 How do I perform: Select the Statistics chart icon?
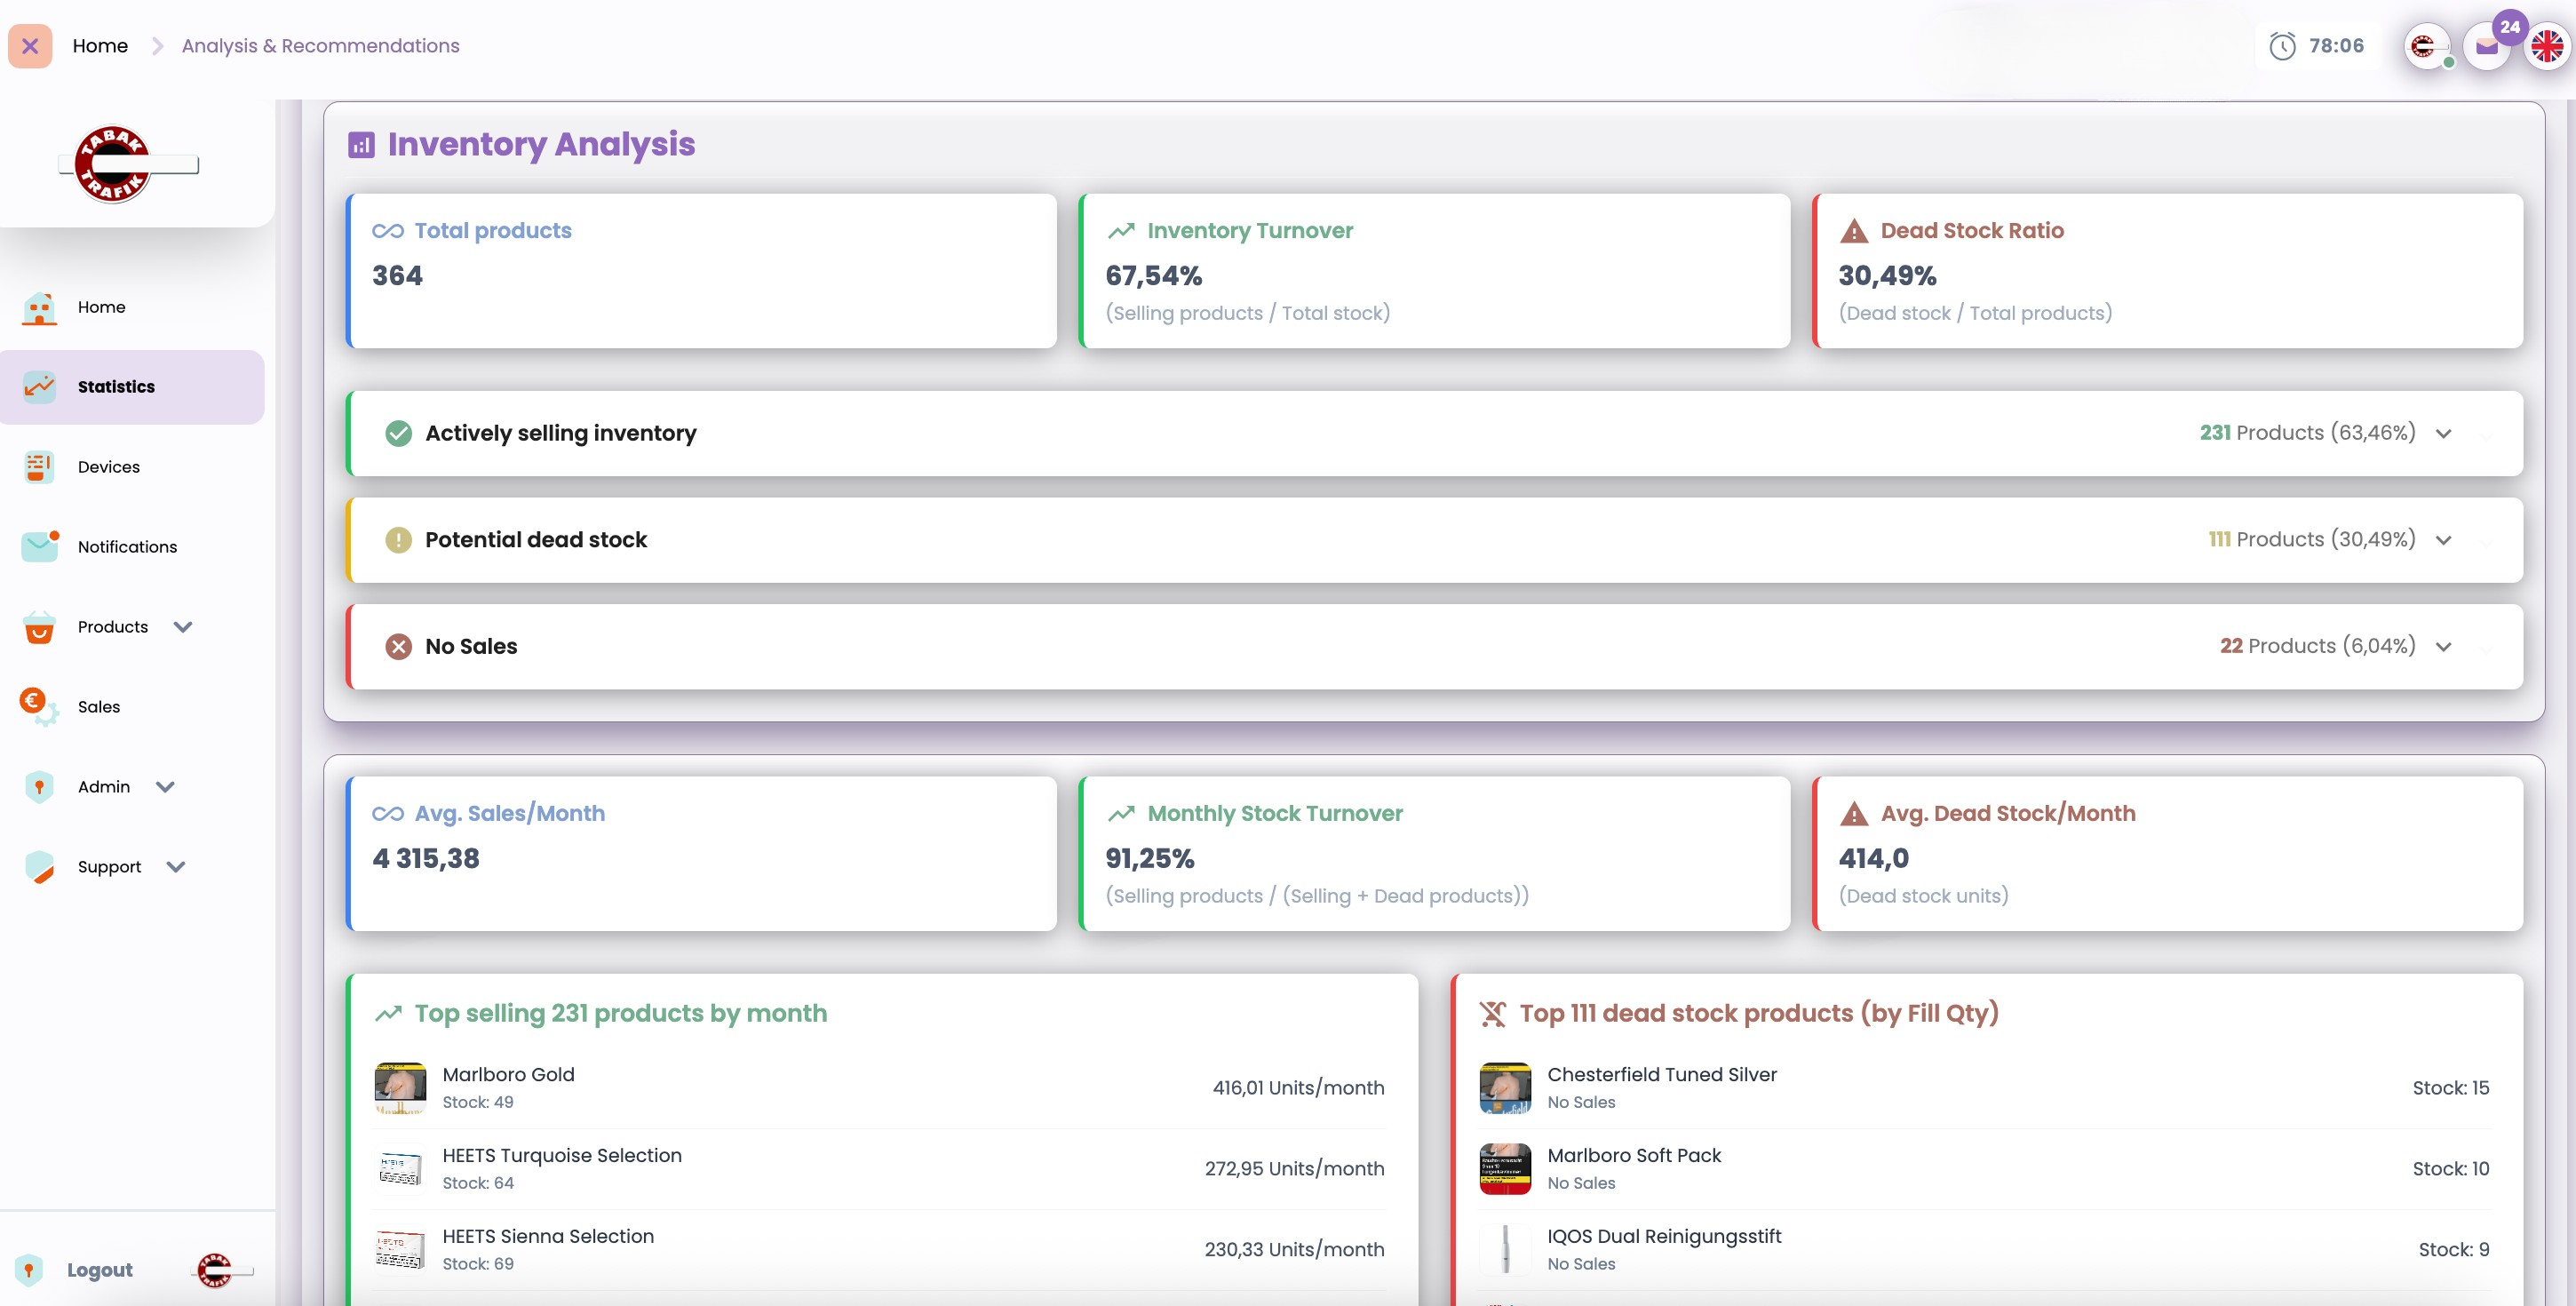click(x=37, y=386)
